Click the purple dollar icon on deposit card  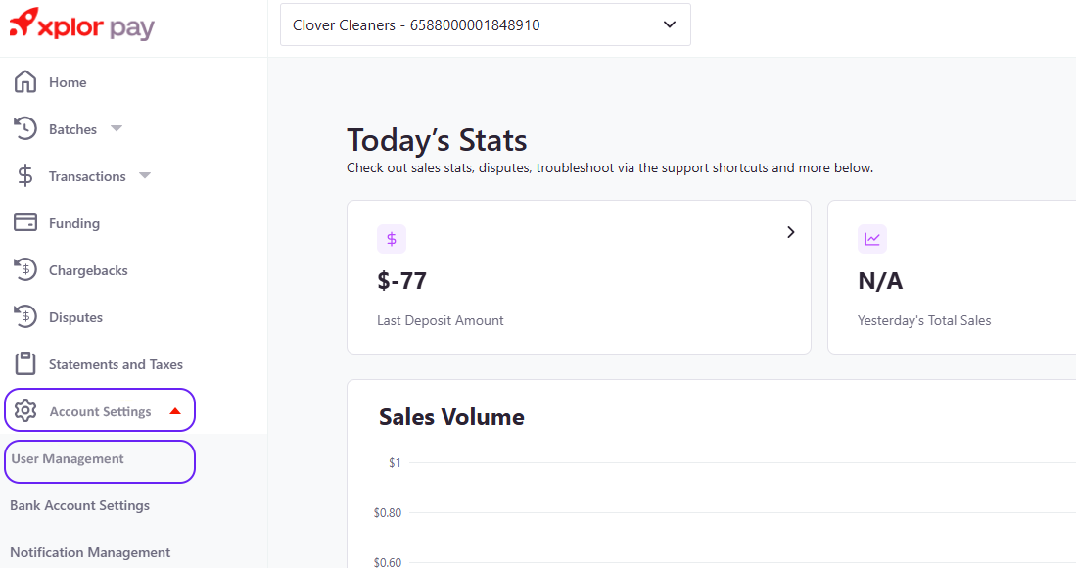[392, 239]
